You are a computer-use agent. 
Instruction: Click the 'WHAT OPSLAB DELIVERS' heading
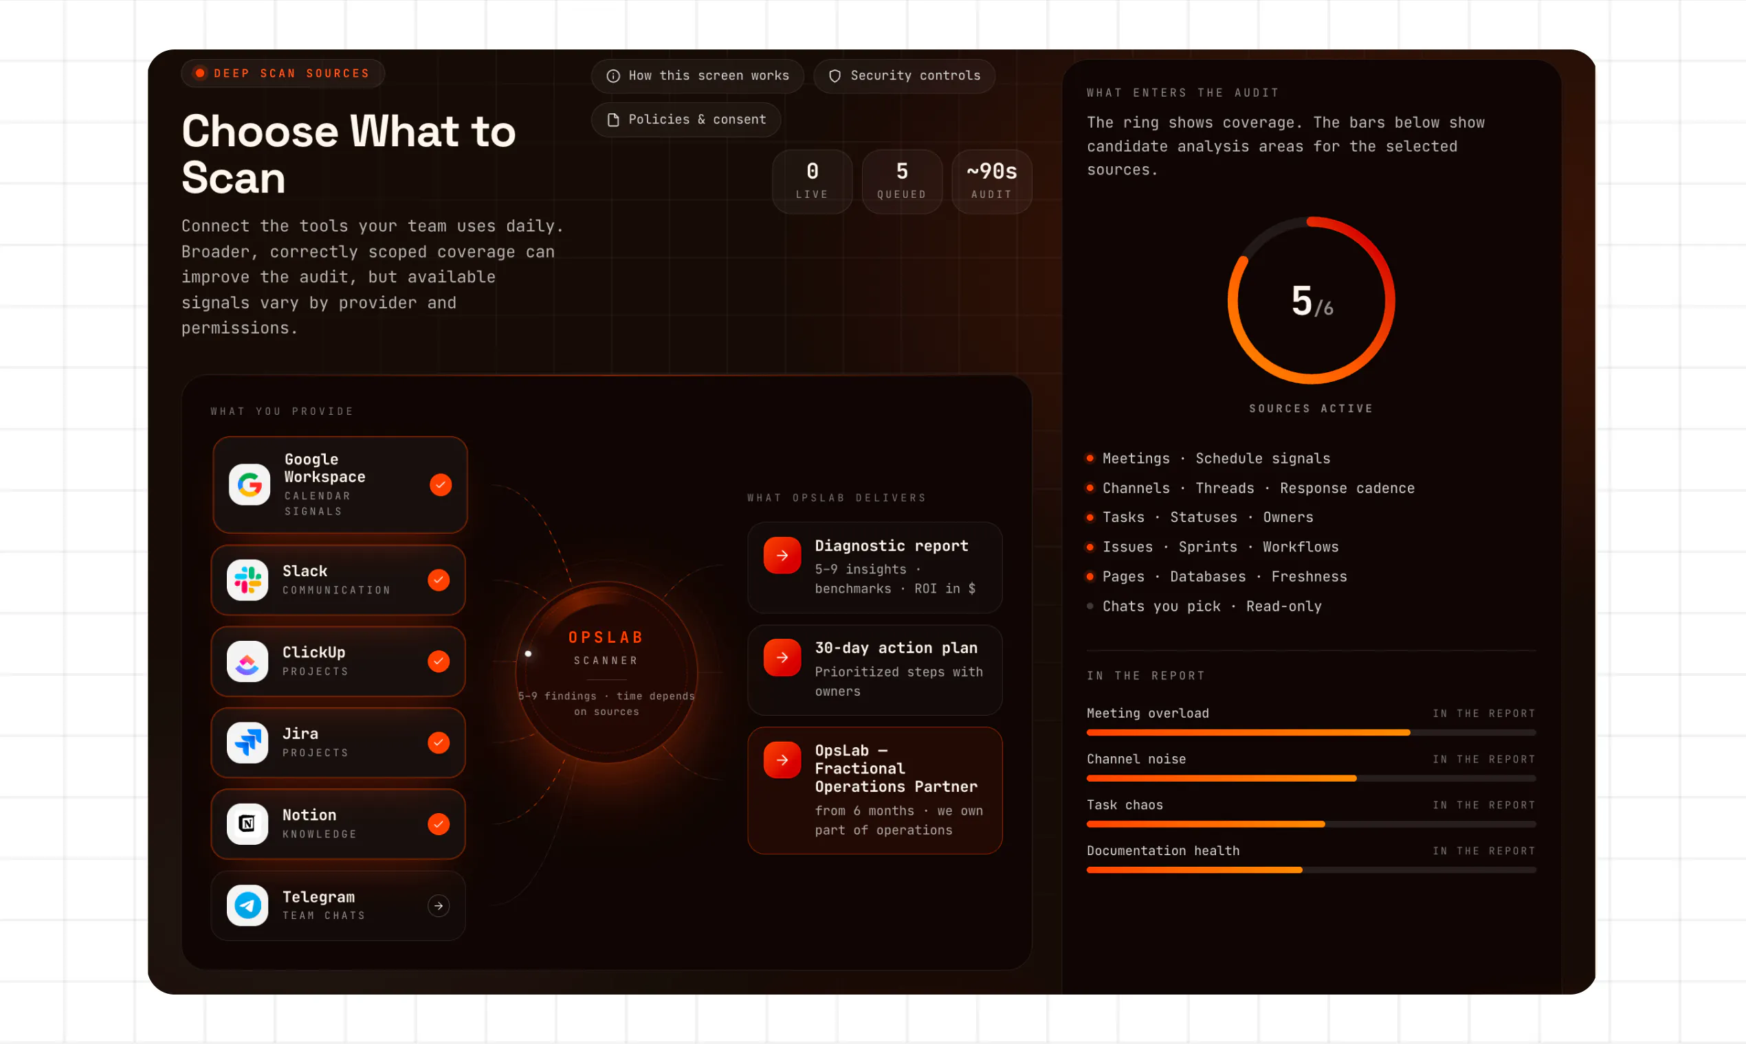pos(837,498)
